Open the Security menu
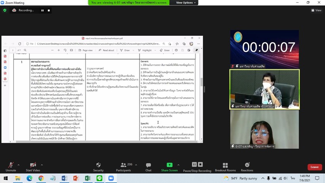The width and height of the screenshot is (325, 183). (98, 167)
